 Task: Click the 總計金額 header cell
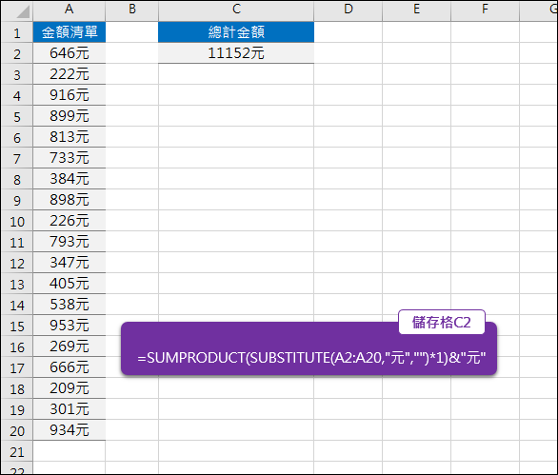tap(236, 32)
